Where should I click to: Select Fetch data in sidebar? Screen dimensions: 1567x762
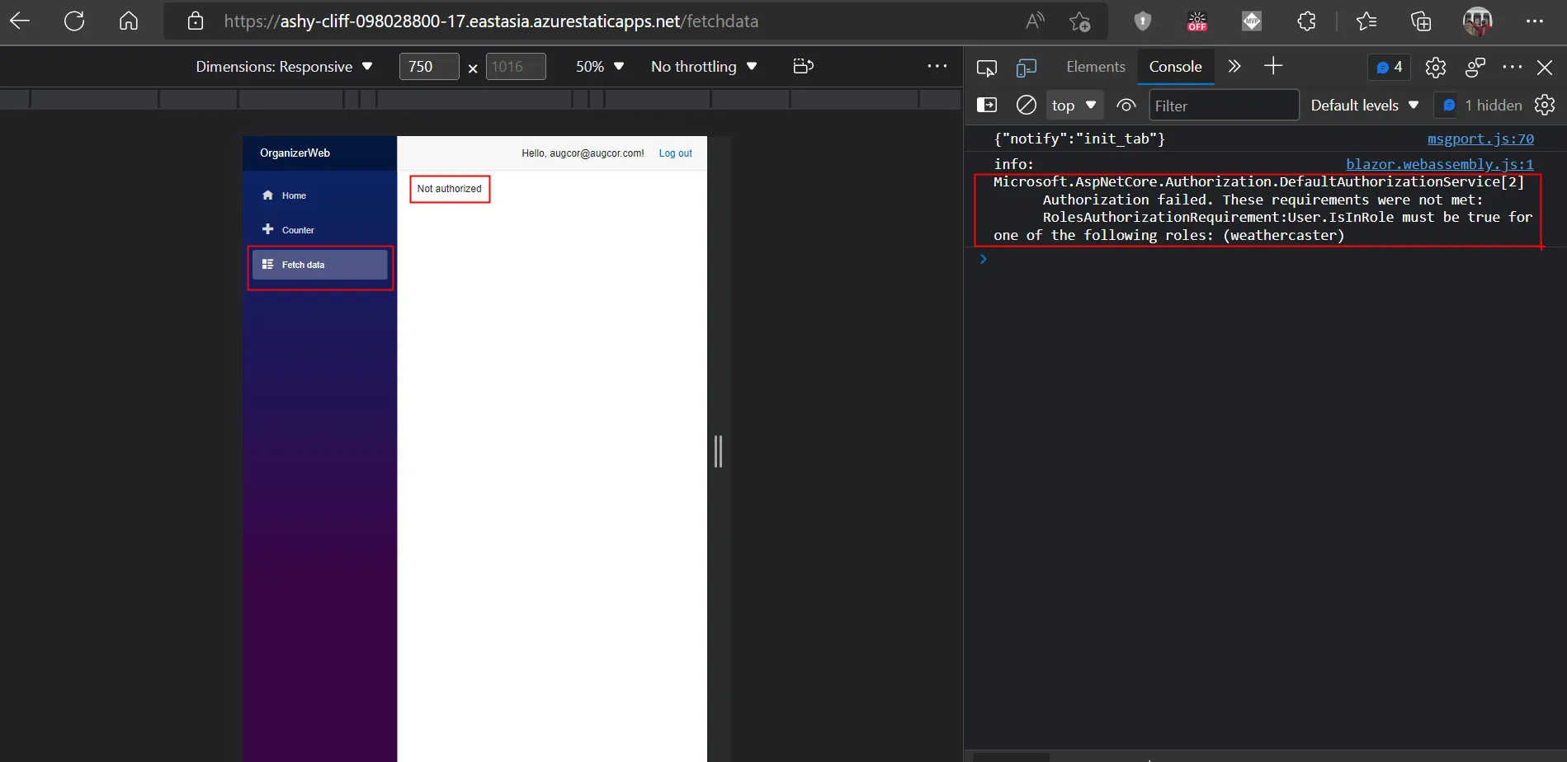319,265
